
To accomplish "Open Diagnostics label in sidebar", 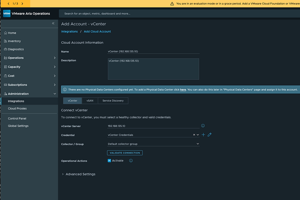I will (16, 49).
